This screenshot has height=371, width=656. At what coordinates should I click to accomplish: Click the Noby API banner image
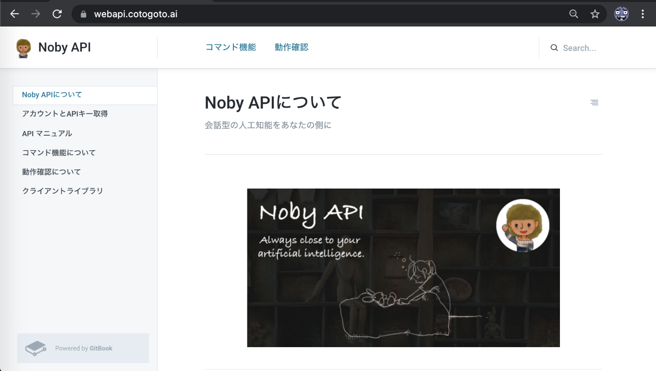click(403, 268)
